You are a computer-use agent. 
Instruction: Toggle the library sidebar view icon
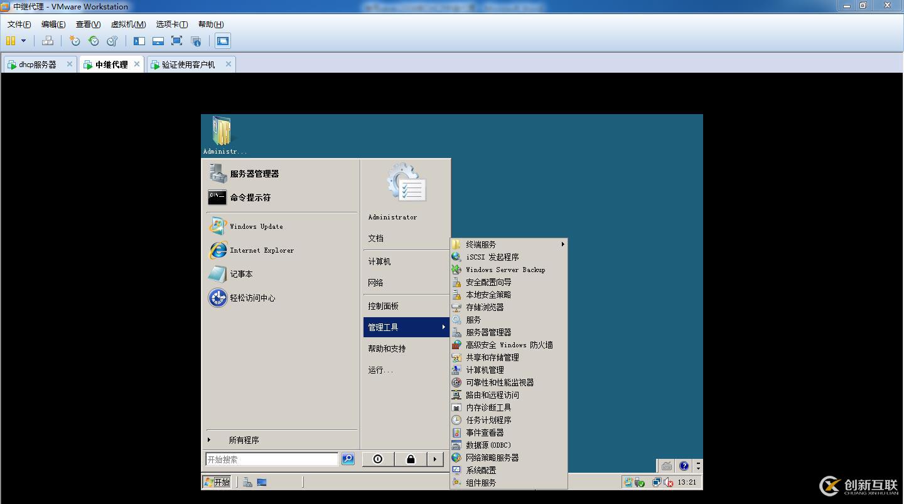(x=139, y=41)
